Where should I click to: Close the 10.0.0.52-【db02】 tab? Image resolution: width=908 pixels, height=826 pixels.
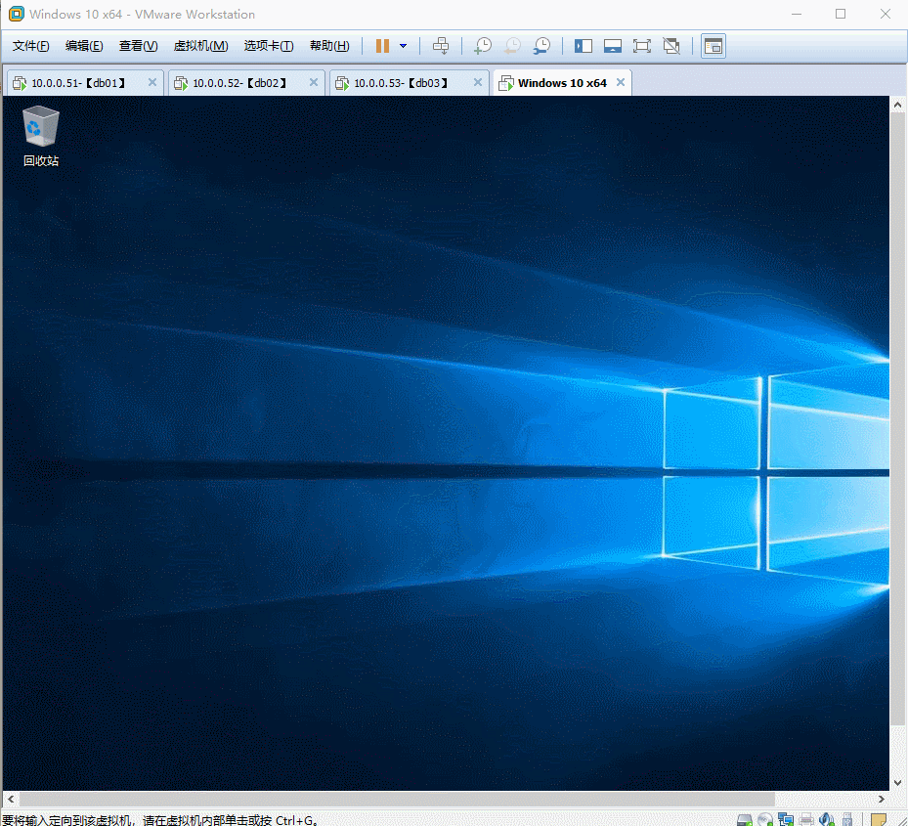click(x=314, y=82)
